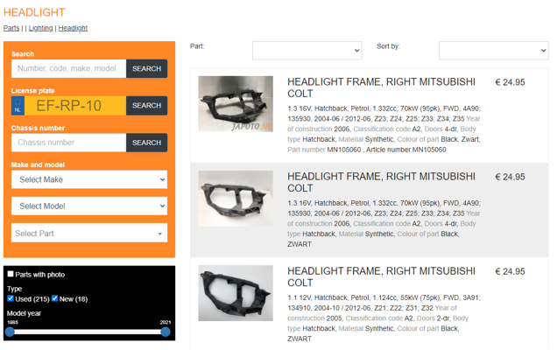Open the Select Part dropdown
Screen dimensions: 557x350
[x=89, y=234]
